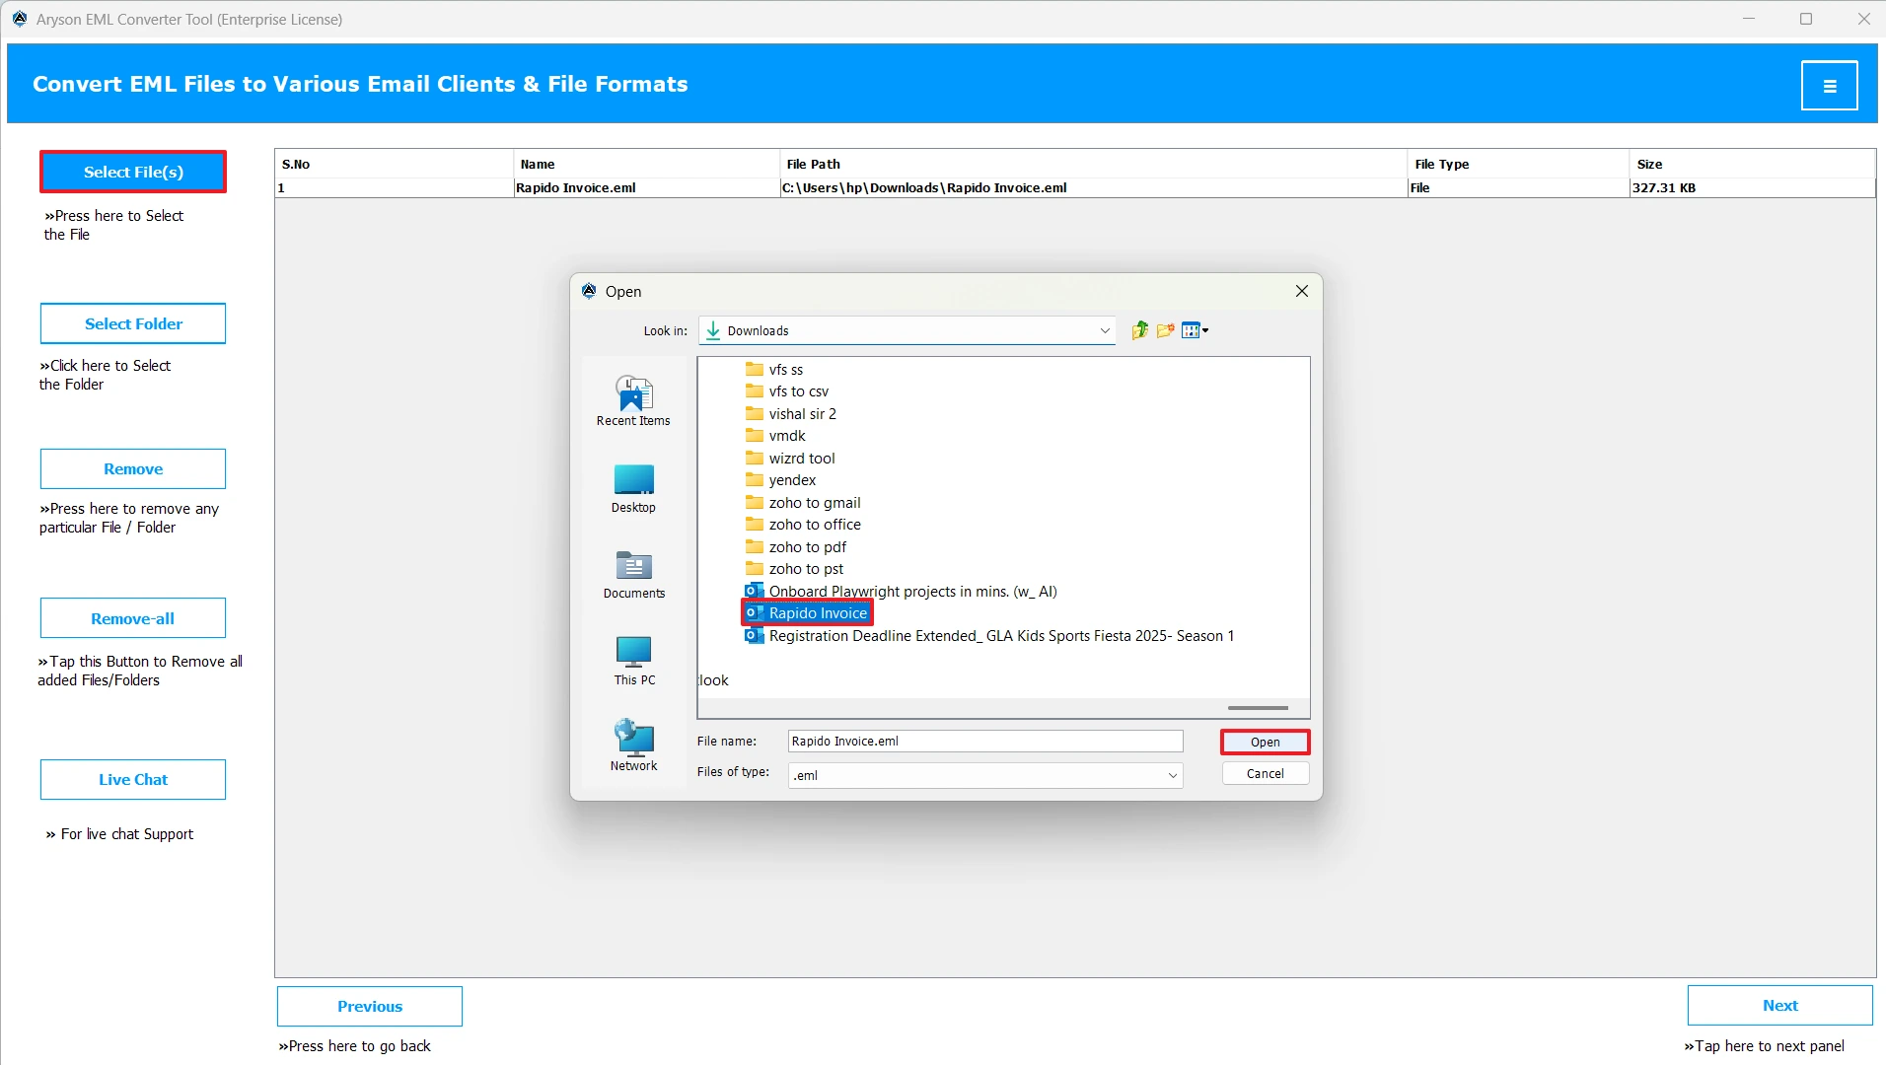Image resolution: width=1886 pixels, height=1065 pixels.
Task: Click the Cancel button in the dialog
Action: (x=1265, y=774)
